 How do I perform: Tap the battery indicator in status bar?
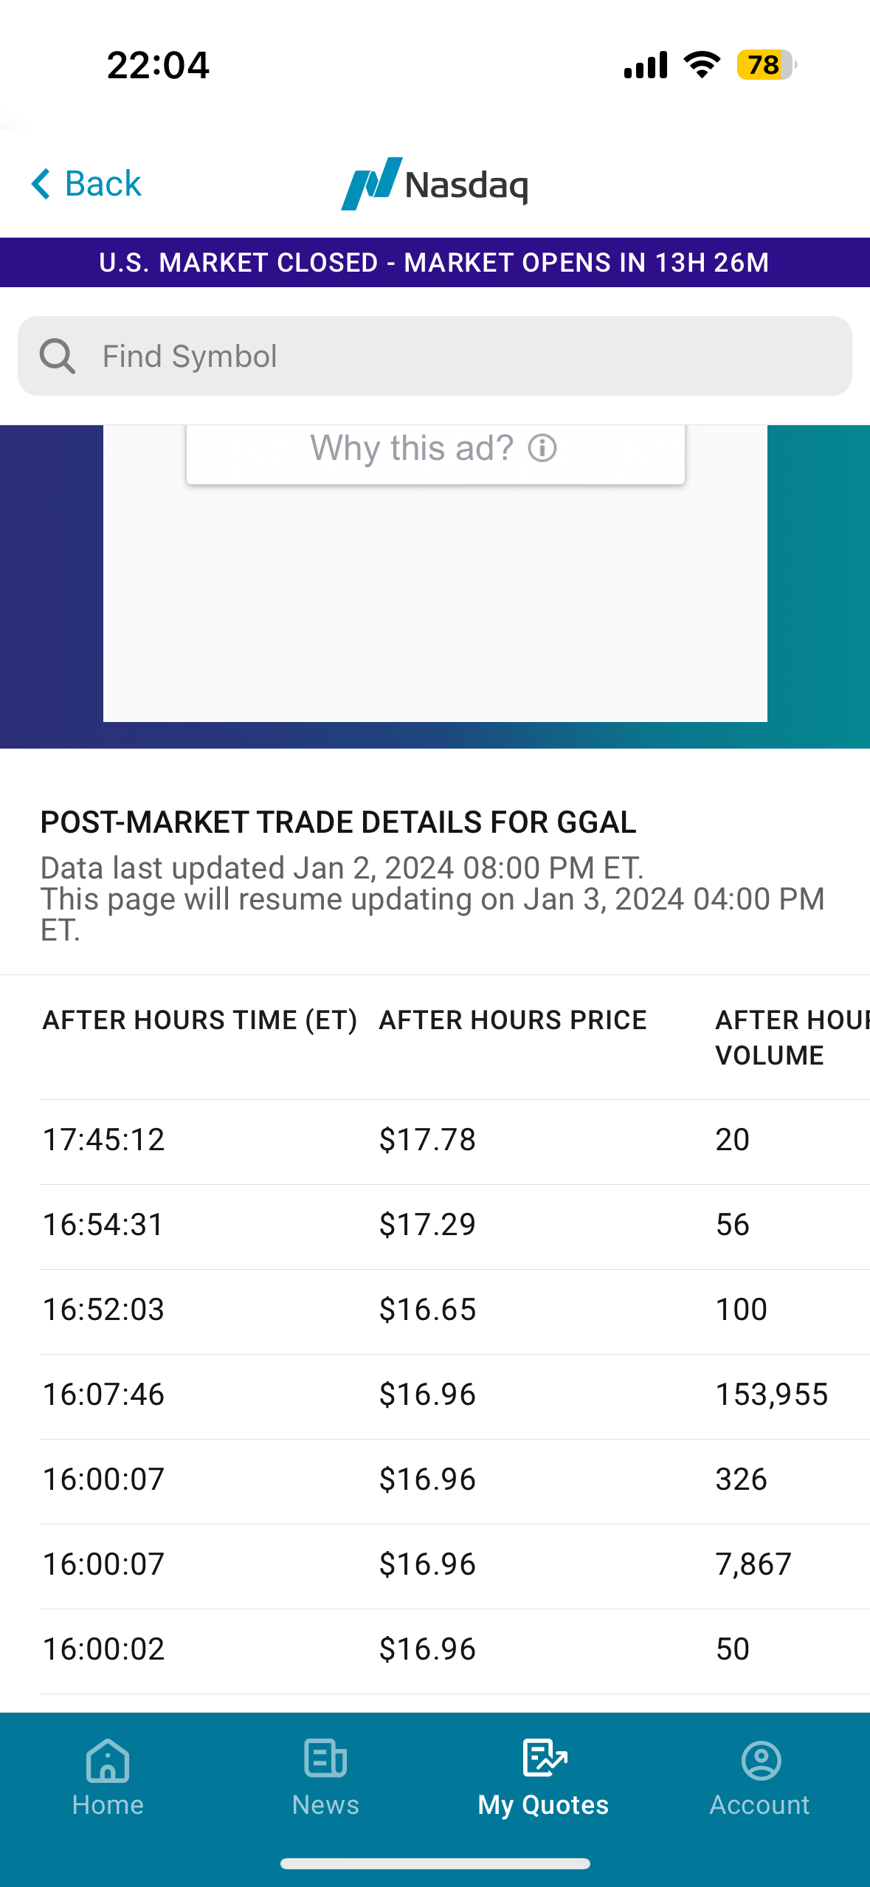(767, 65)
